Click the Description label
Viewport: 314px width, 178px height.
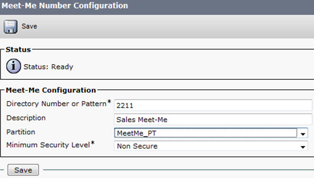(x=26, y=118)
